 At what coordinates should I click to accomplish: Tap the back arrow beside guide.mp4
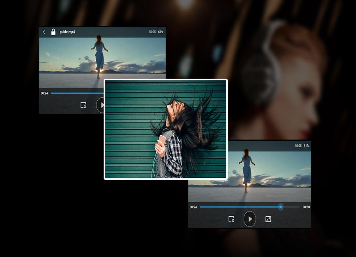44,32
